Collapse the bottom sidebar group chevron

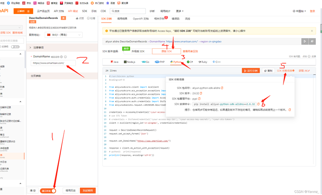pyautogui.click(x=20, y=183)
